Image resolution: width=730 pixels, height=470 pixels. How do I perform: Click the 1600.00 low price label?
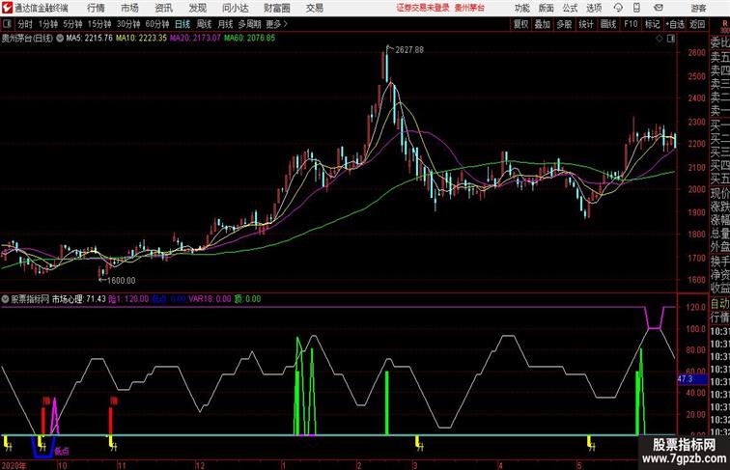(x=122, y=281)
